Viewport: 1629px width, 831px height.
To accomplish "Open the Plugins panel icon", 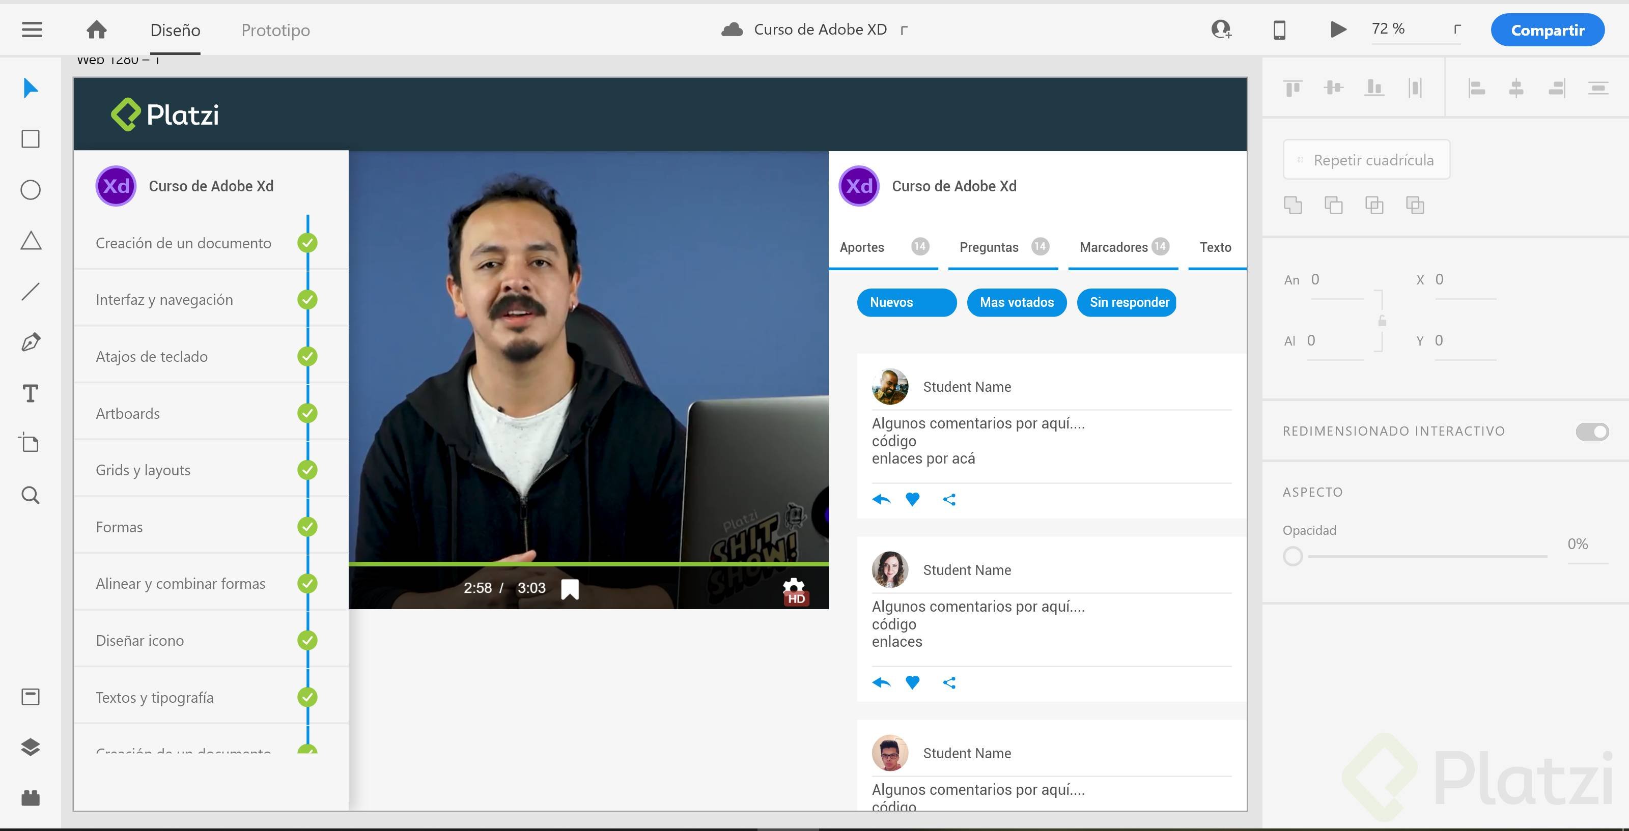I will 31,797.
